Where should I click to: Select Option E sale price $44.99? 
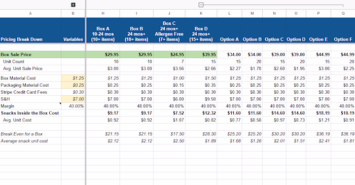(318, 55)
